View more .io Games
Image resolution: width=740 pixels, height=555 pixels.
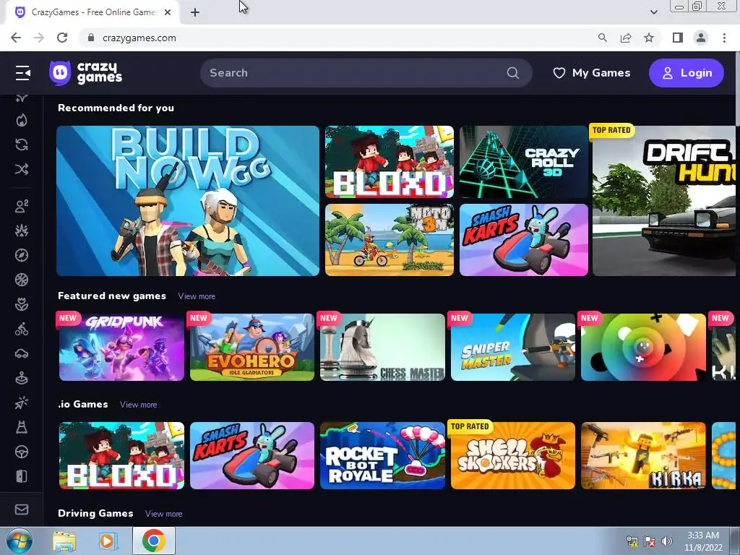tap(138, 405)
